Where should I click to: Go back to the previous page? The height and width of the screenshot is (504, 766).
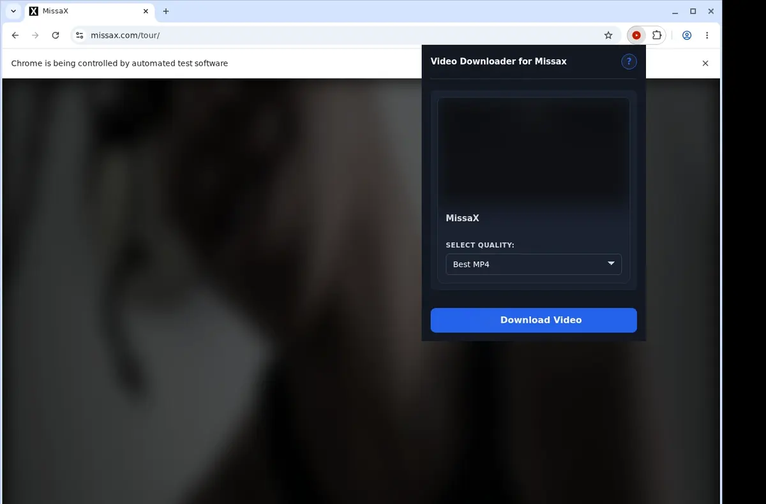click(x=15, y=36)
